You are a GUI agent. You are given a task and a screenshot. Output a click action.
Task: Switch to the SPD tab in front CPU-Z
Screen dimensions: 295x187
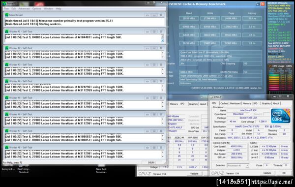tap(255, 103)
